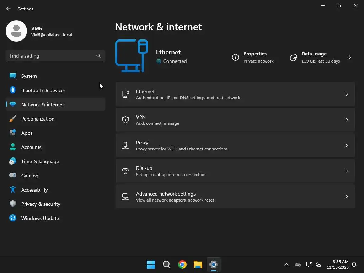Click the VM6 user profile picture
This screenshot has width=364, height=273.
click(x=16, y=31)
